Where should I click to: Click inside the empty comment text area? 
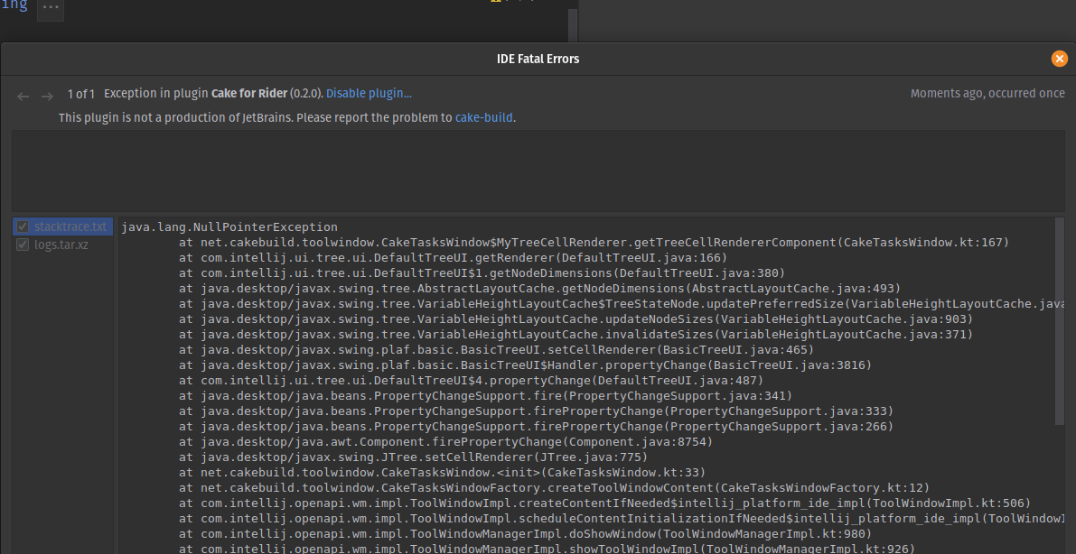pyautogui.click(x=538, y=170)
